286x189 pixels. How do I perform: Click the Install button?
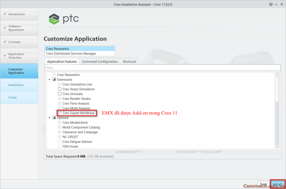277,184
